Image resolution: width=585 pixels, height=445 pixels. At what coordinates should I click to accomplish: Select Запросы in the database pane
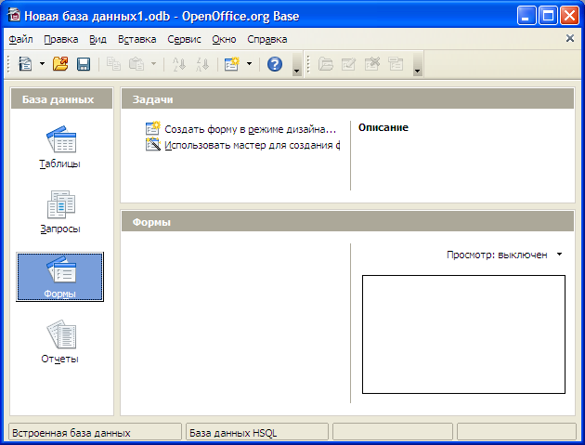[59, 212]
